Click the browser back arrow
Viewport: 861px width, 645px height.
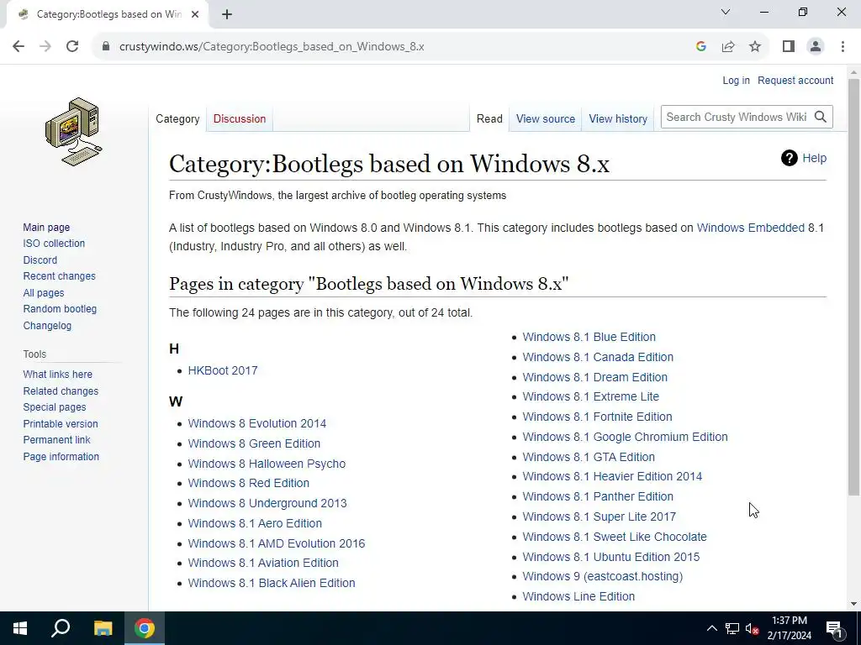(18, 47)
